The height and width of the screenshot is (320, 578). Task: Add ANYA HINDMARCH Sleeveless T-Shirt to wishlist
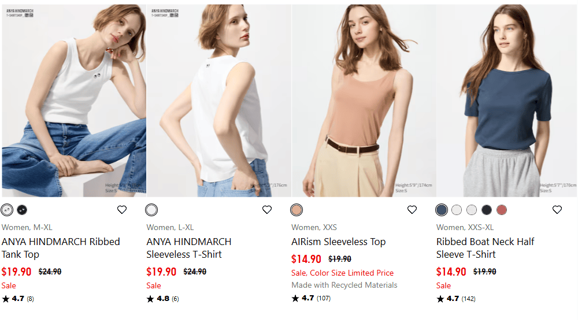pos(267,210)
